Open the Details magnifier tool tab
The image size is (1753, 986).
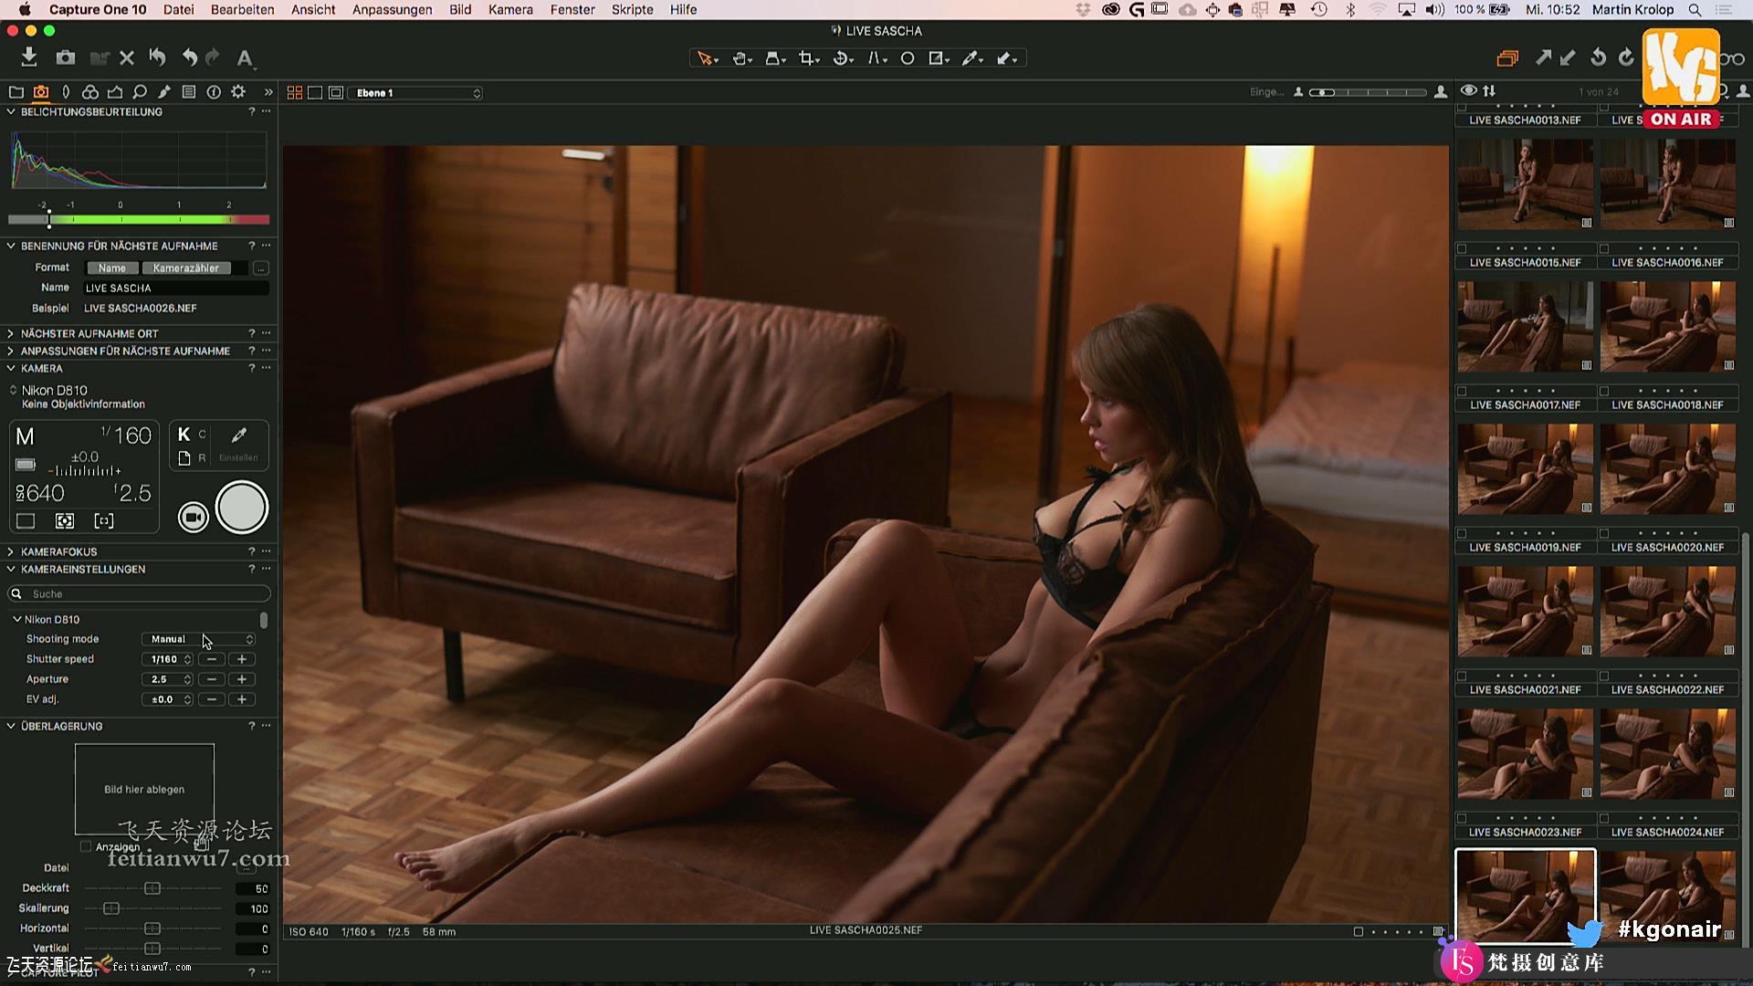(140, 92)
